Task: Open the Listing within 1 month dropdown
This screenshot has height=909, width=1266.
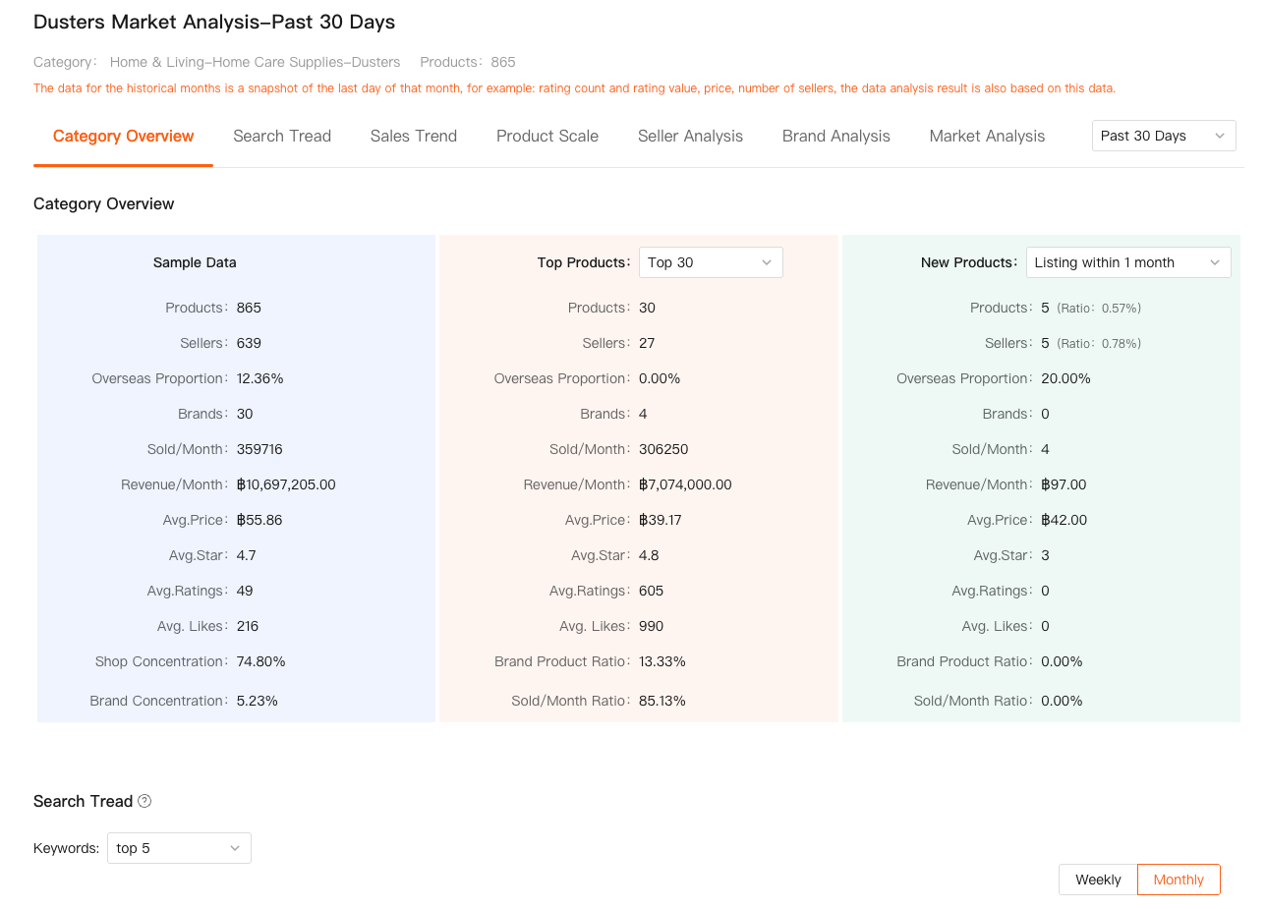Action: (1127, 262)
